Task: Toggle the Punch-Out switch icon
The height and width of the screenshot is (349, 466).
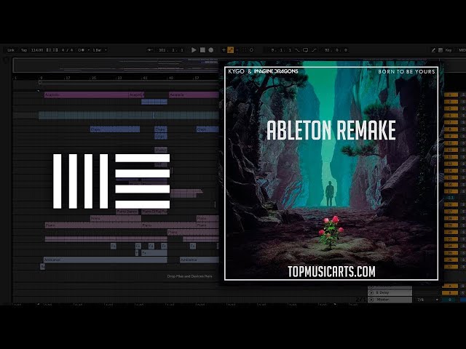Action: [x=314, y=50]
